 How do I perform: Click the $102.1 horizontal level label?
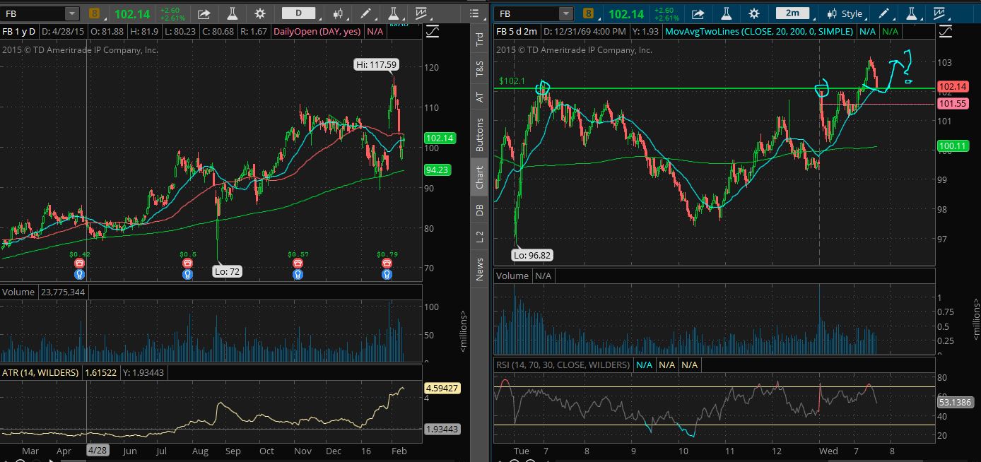point(512,81)
